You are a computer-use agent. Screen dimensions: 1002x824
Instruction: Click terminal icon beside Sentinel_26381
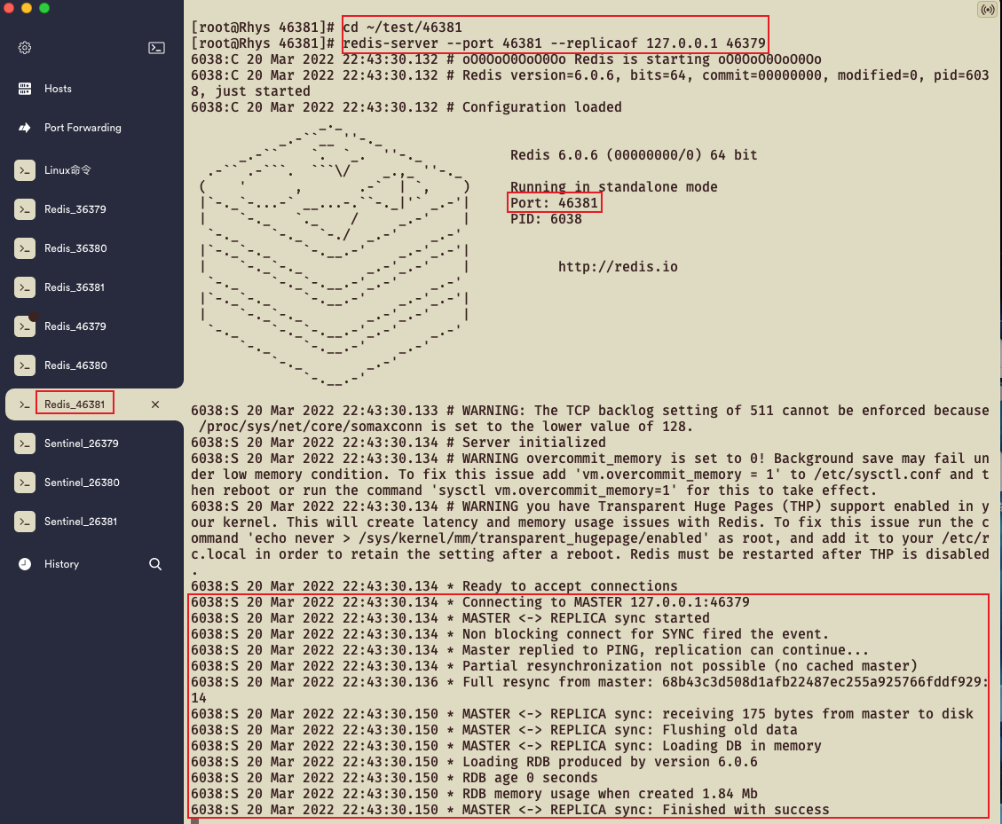pyautogui.click(x=25, y=522)
